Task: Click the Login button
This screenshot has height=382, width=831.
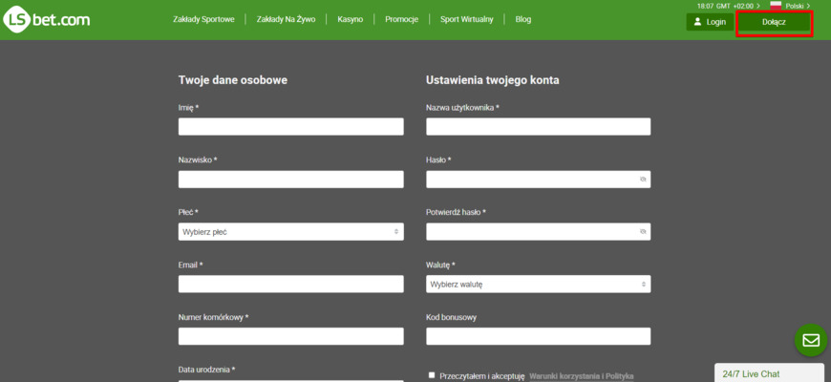Action: click(x=710, y=22)
